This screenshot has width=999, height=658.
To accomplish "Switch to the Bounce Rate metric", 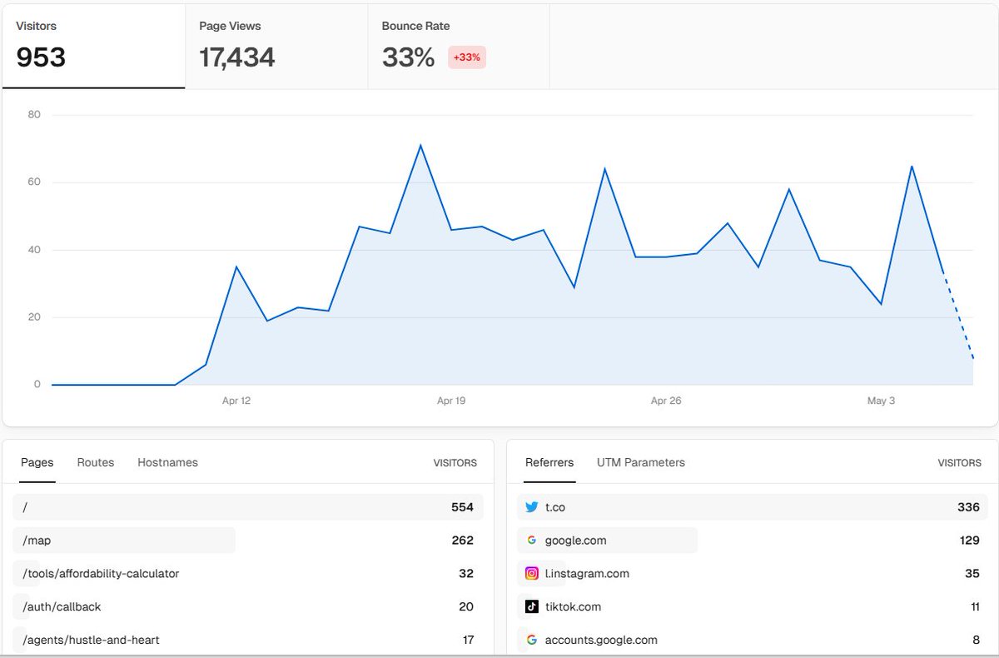I will point(459,47).
